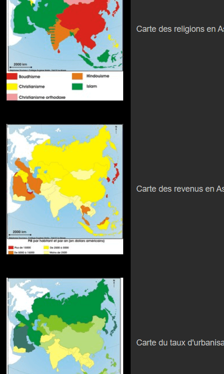This screenshot has height=374, width=224.
Task: Click the pale 'Moins de 2500' swatch
Action: 46,252
